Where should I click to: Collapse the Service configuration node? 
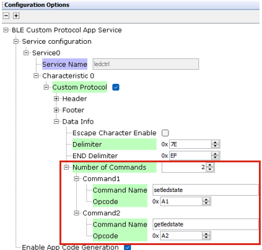point(16,41)
